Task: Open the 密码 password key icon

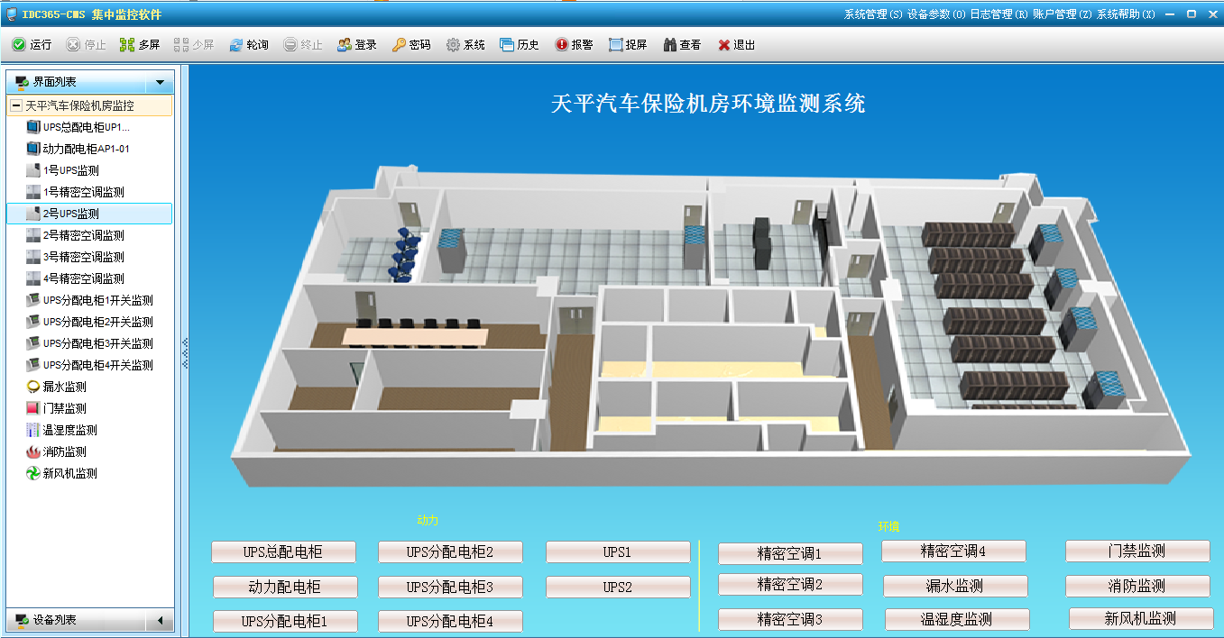Action: (398, 45)
